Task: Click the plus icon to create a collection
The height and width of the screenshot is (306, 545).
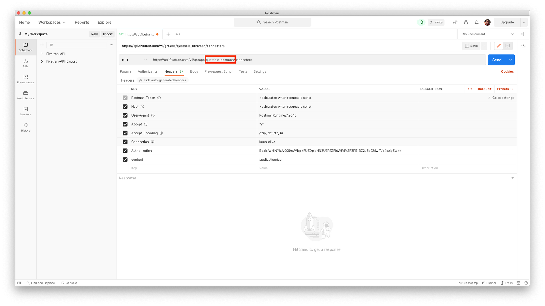Action: click(x=42, y=45)
